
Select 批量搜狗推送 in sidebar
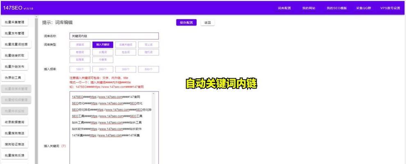pyautogui.click(x=15, y=133)
